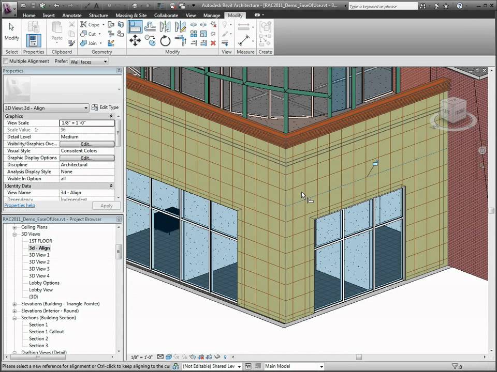Select the Rotate tool
The height and width of the screenshot is (372, 497).
[165, 40]
